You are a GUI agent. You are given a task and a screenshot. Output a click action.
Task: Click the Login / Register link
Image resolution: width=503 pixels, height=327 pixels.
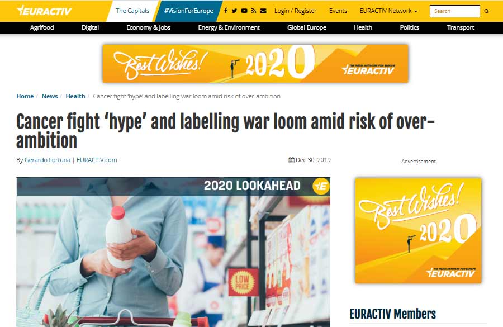tap(296, 11)
